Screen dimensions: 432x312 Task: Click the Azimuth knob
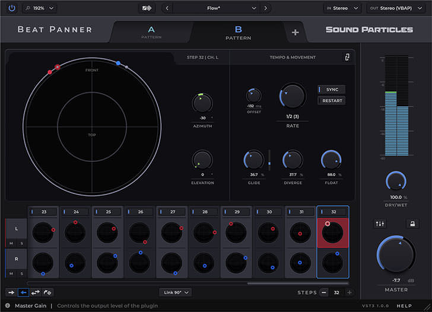click(202, 103)
